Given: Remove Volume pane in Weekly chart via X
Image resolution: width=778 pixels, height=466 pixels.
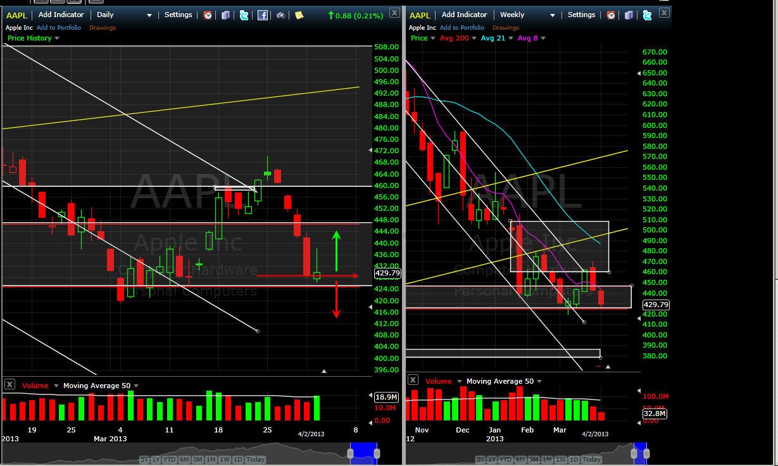Looking at the screenshot, I should coord(413,380).
